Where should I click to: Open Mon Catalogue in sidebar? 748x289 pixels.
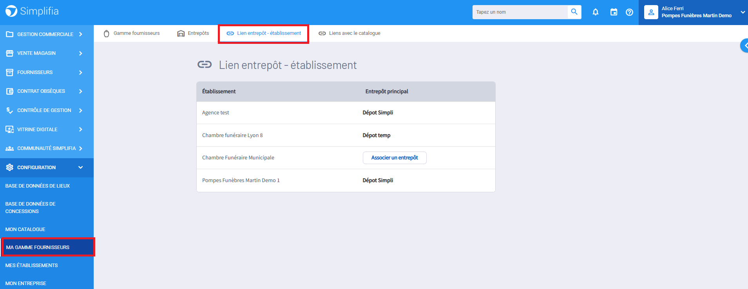pos(25,229)
